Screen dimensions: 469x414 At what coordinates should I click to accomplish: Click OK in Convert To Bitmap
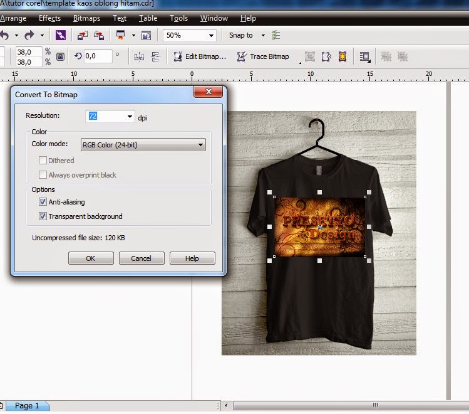[91, 258]
